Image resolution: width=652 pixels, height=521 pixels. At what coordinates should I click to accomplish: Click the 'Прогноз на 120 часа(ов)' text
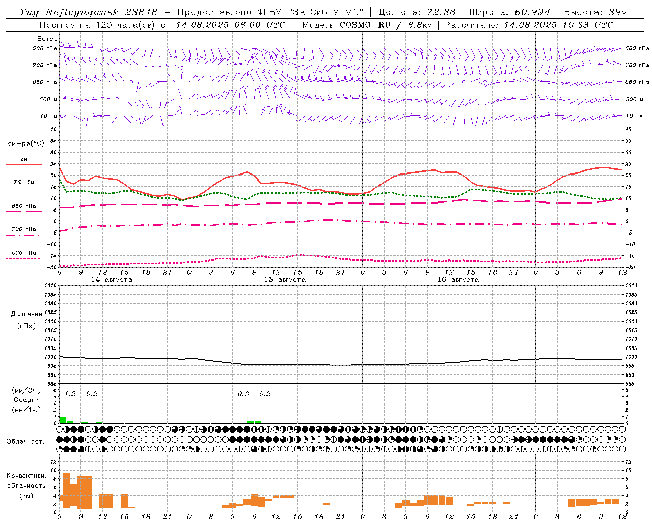98,25
